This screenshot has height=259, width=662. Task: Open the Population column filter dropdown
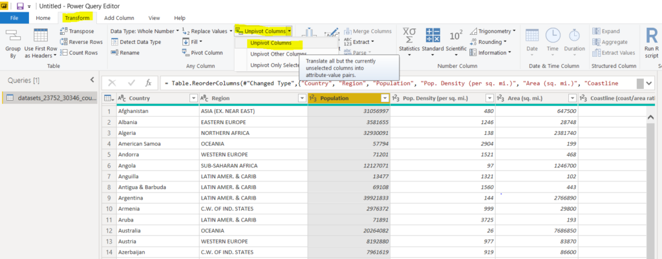[385, 98]
